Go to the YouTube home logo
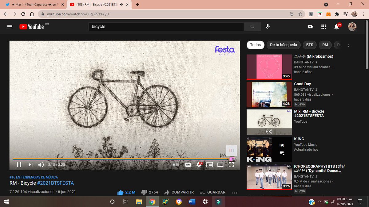Viewport: 369px width, 207px height. (32, 27)
